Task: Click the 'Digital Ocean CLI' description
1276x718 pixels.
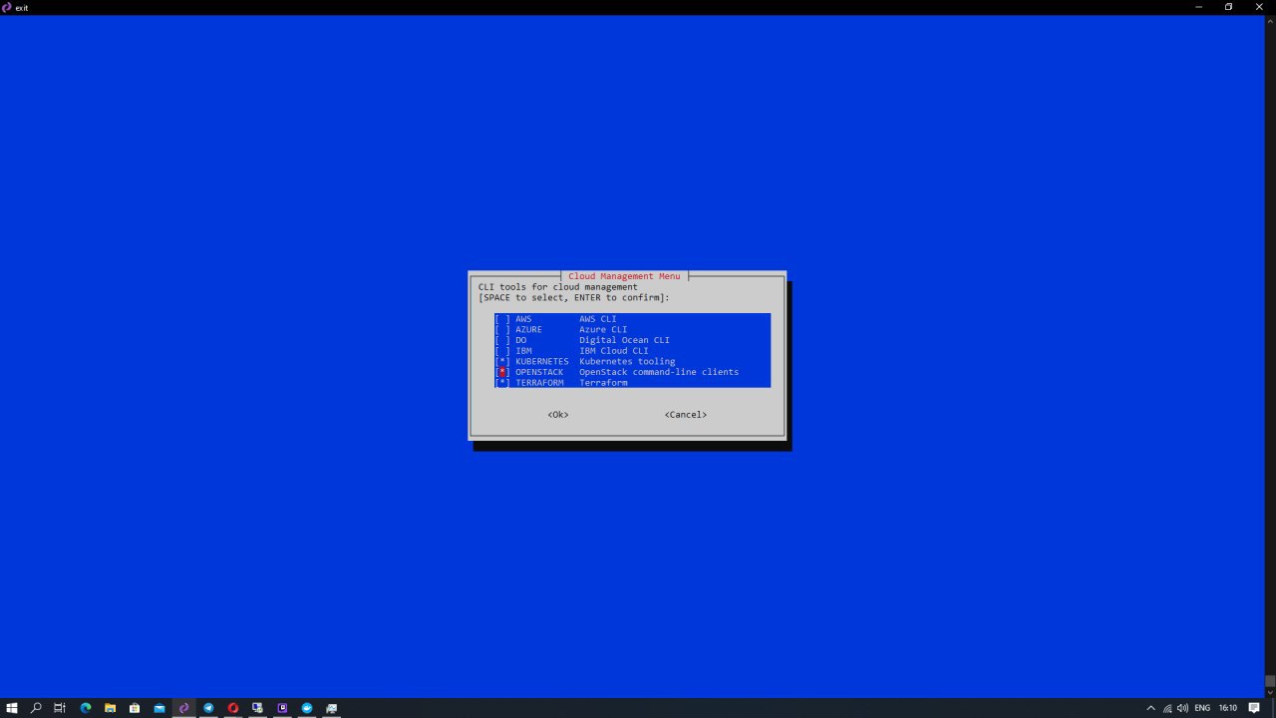Action: (624, 340)
